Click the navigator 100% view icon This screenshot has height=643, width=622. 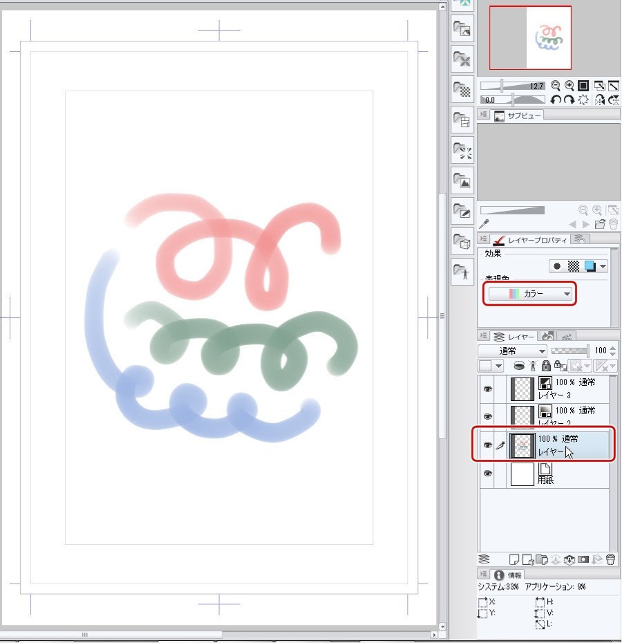pos(583,85)
